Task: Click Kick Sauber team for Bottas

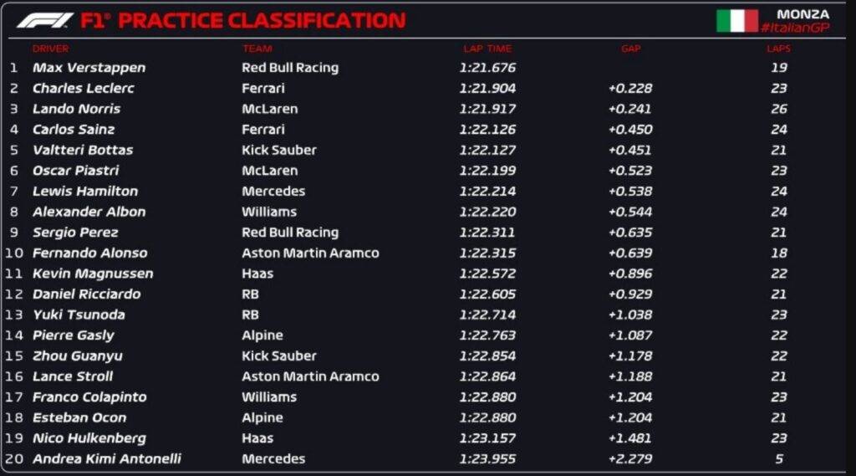Action: pyautogui.click(x=279, y=150)
